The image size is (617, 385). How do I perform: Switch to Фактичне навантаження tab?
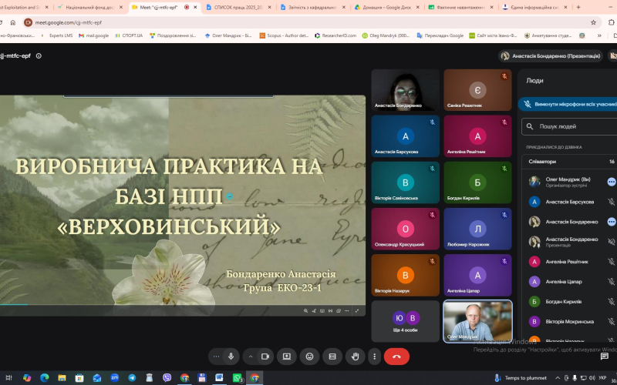pos(460,7)
